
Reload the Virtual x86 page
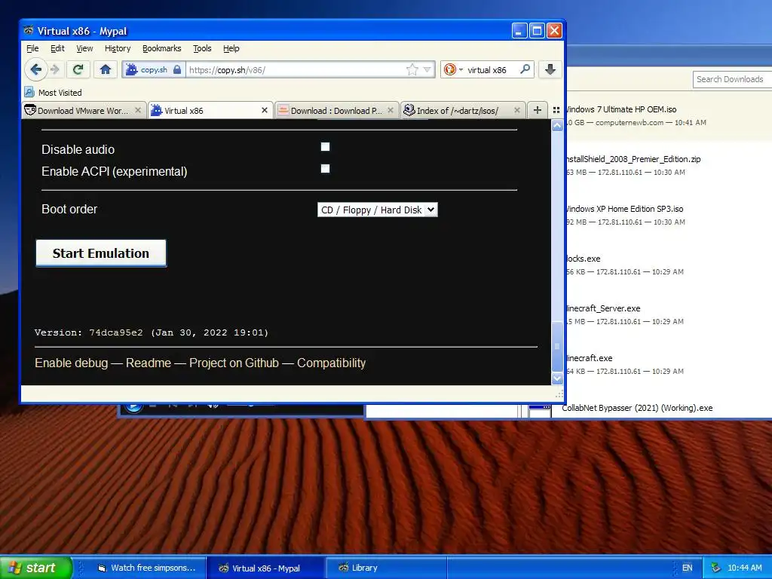click(78, 69)
